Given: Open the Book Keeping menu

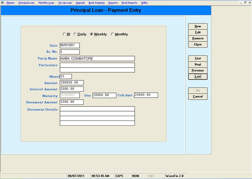Looking at the screenshot, I should (x=96, y=3).
